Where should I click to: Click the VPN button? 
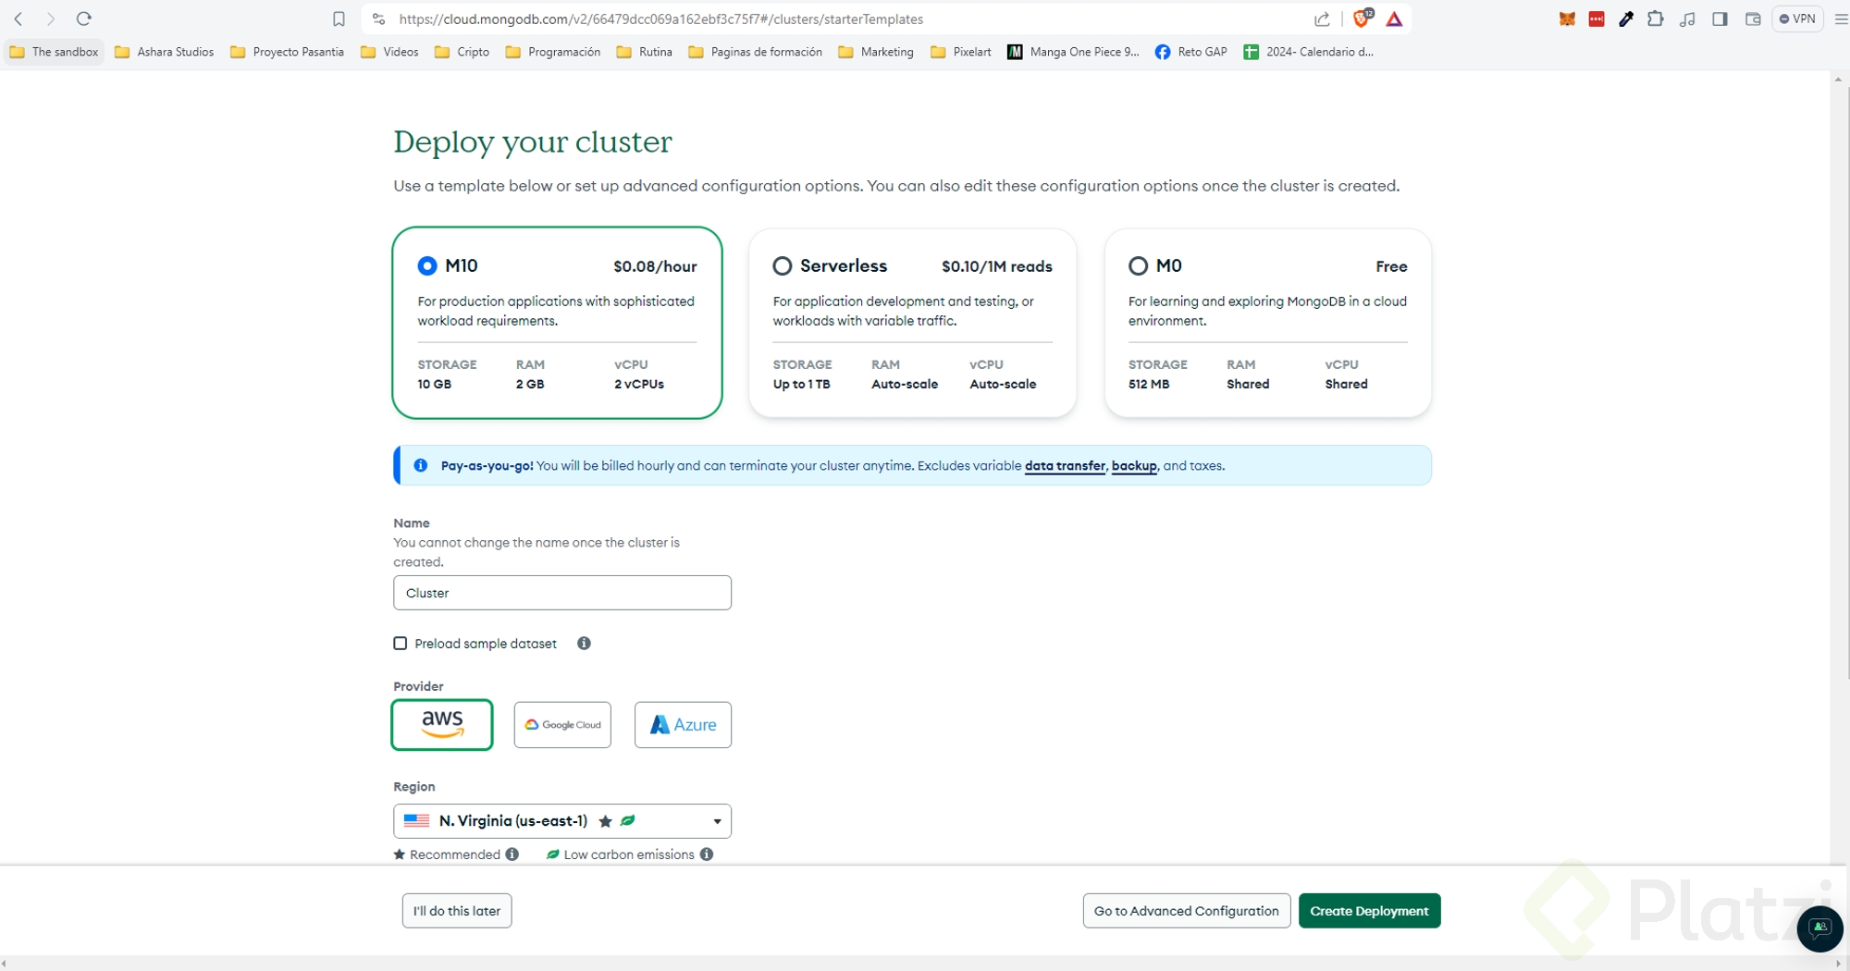tap(1797, 18)
